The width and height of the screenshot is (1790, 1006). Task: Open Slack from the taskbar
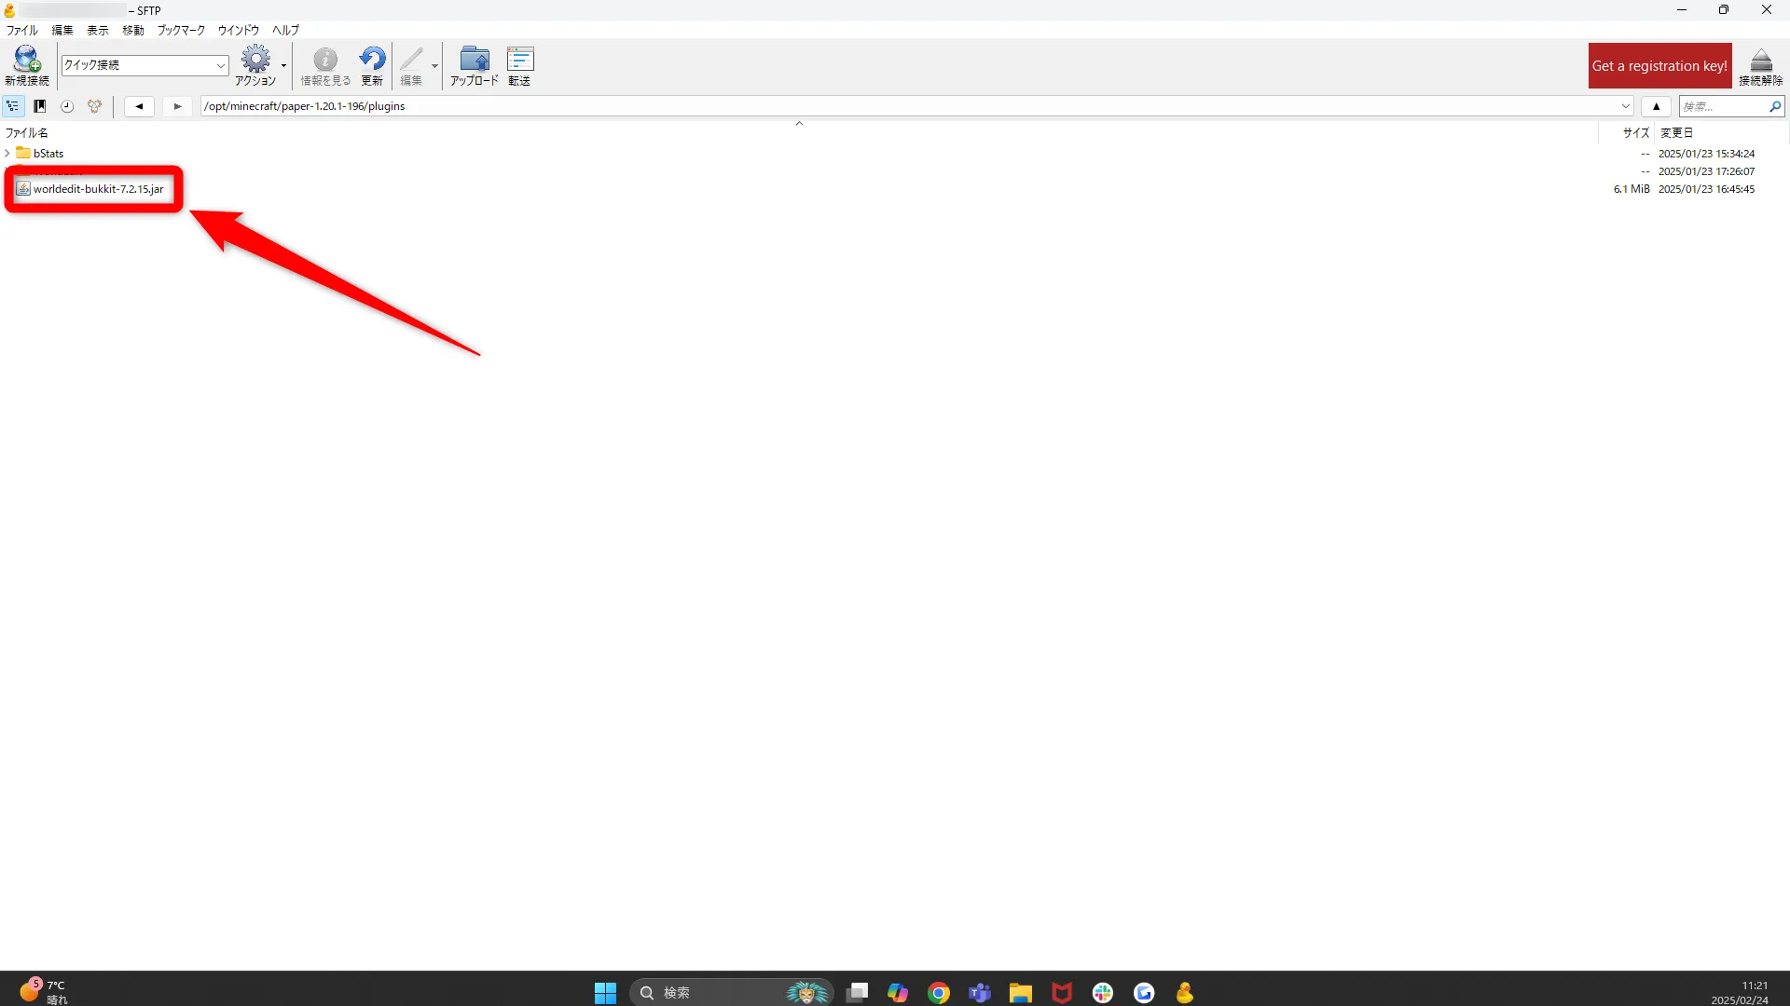coord(1103,993)
